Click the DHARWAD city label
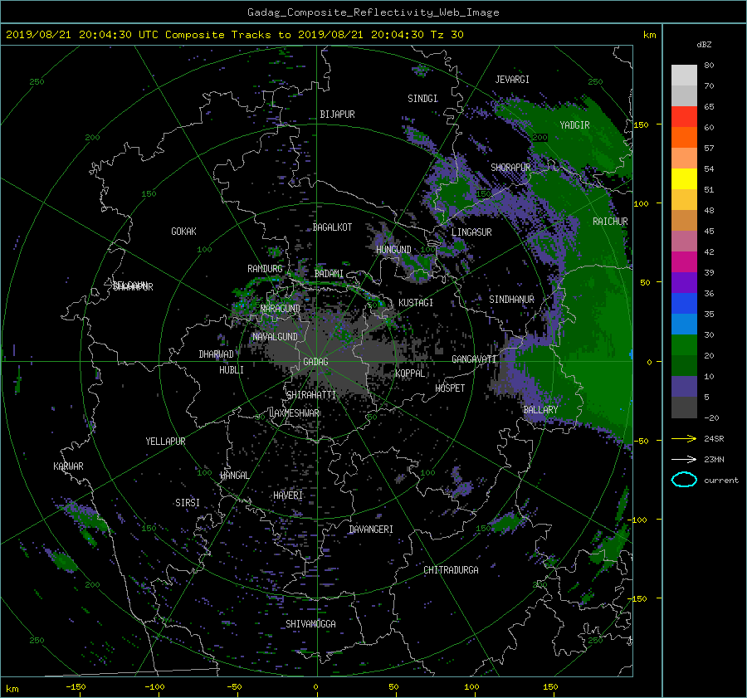Screen dimensions: 747x698 217,354
